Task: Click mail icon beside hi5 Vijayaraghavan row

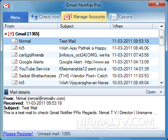Action: tap(15, 82)
